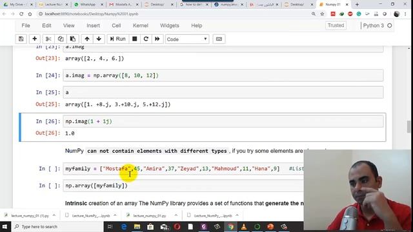The image size is (413, 232).
Task: Cut selected cells with the scissors icon
Action: pos(48,39)
